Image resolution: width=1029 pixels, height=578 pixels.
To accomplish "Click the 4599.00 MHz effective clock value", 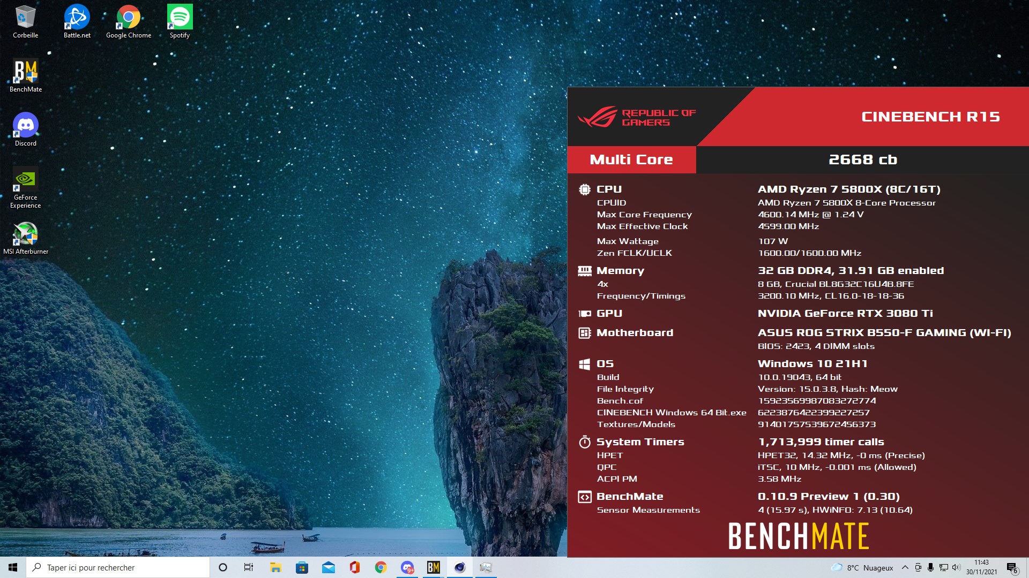I will coord(788,226).
